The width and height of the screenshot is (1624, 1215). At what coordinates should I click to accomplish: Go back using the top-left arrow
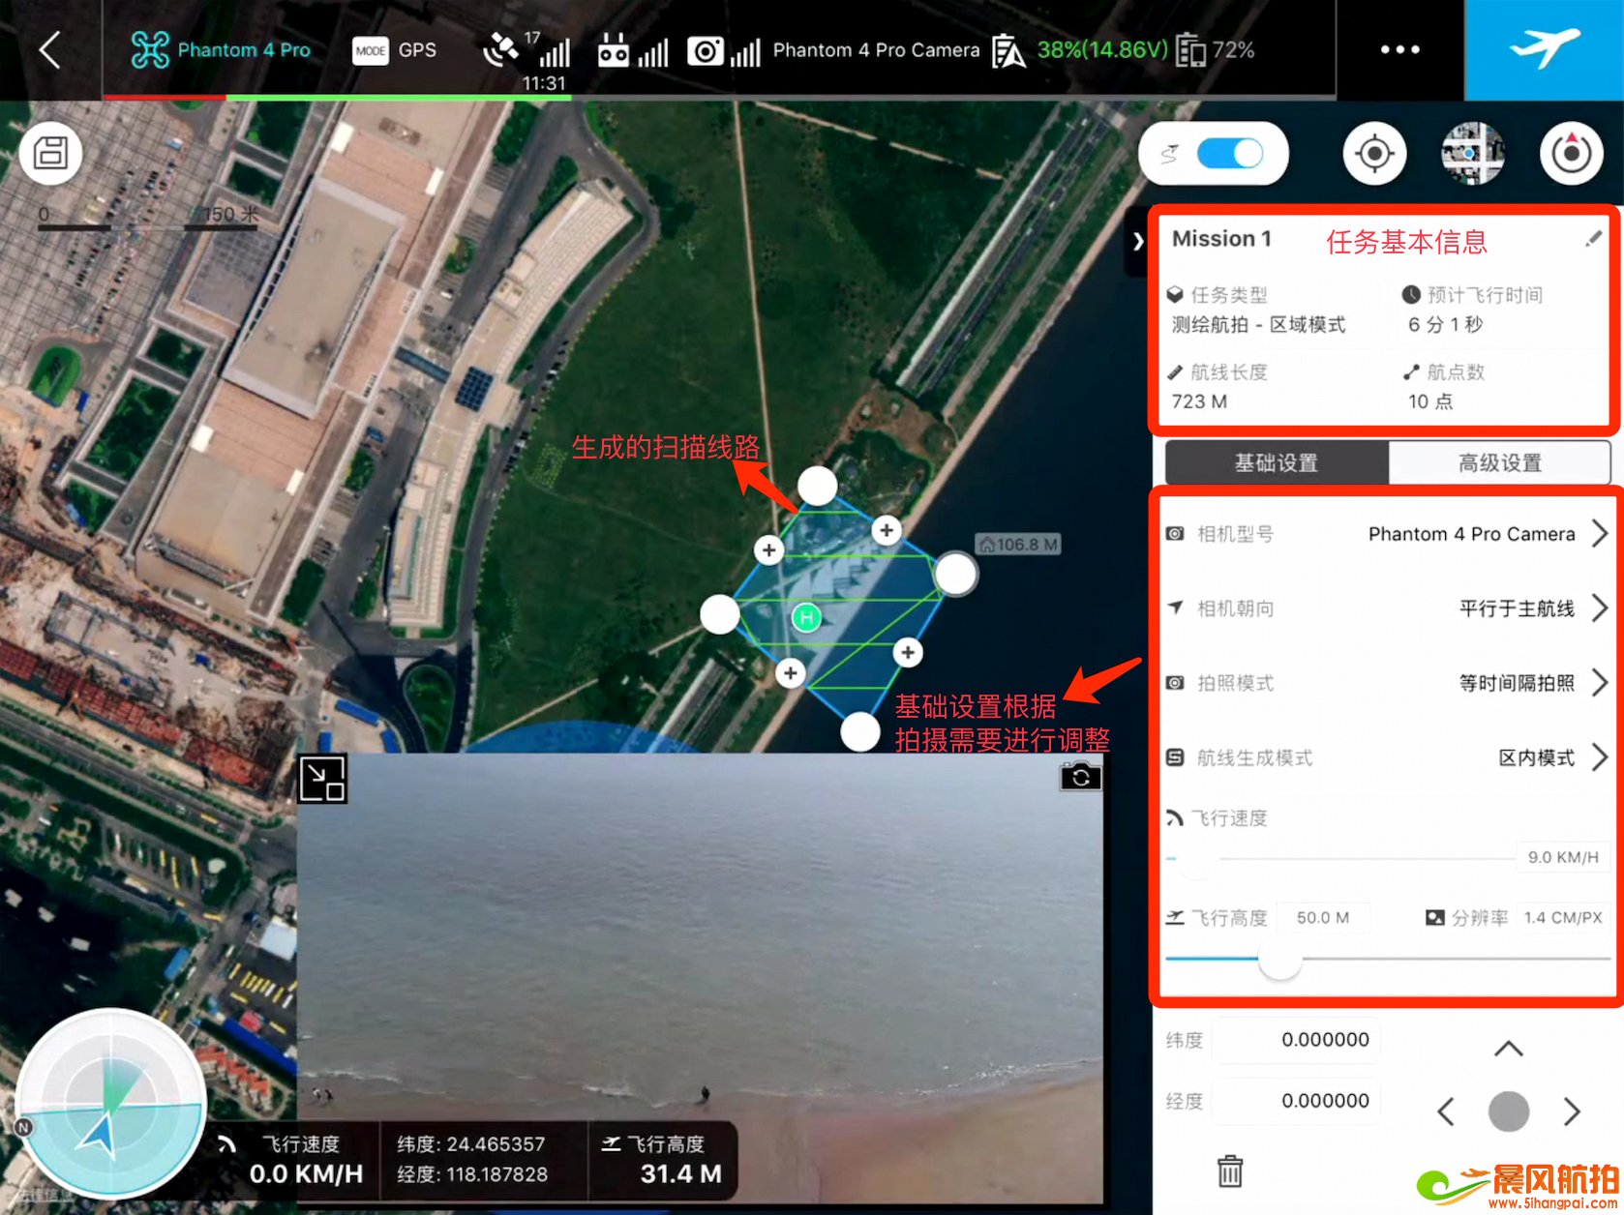pyautogui.click(x=50, y=49)
